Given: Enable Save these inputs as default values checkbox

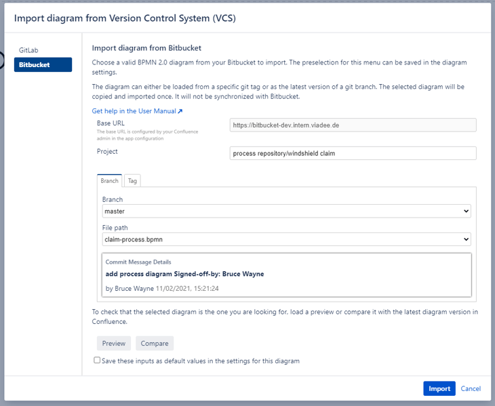Looking at the screenshot, I should point(97,361).
